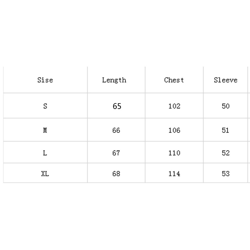
Task: Click the size "L" row label
Action: pos(45,153)
